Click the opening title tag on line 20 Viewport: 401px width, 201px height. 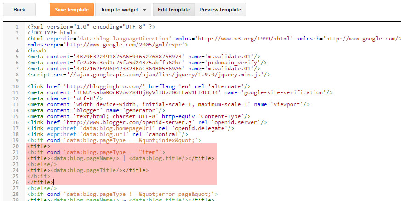pos(39,146)
